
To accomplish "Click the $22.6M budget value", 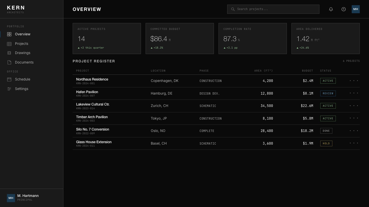I will pos(307,106).
